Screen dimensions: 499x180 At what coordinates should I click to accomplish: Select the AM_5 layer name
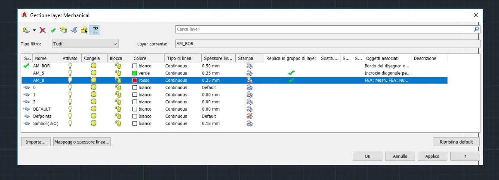39,73
